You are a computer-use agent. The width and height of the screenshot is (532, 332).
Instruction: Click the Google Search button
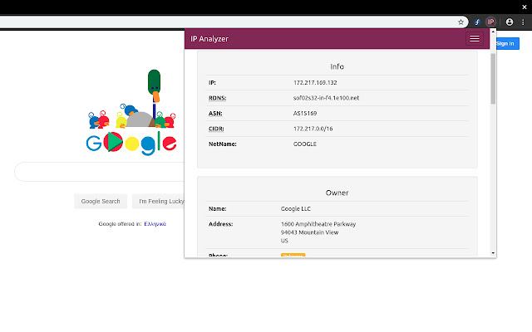tap(101, 201)
